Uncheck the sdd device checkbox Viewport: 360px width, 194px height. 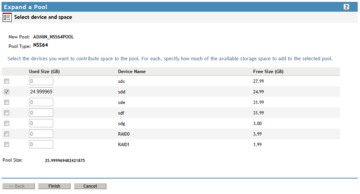click(7, 92)
